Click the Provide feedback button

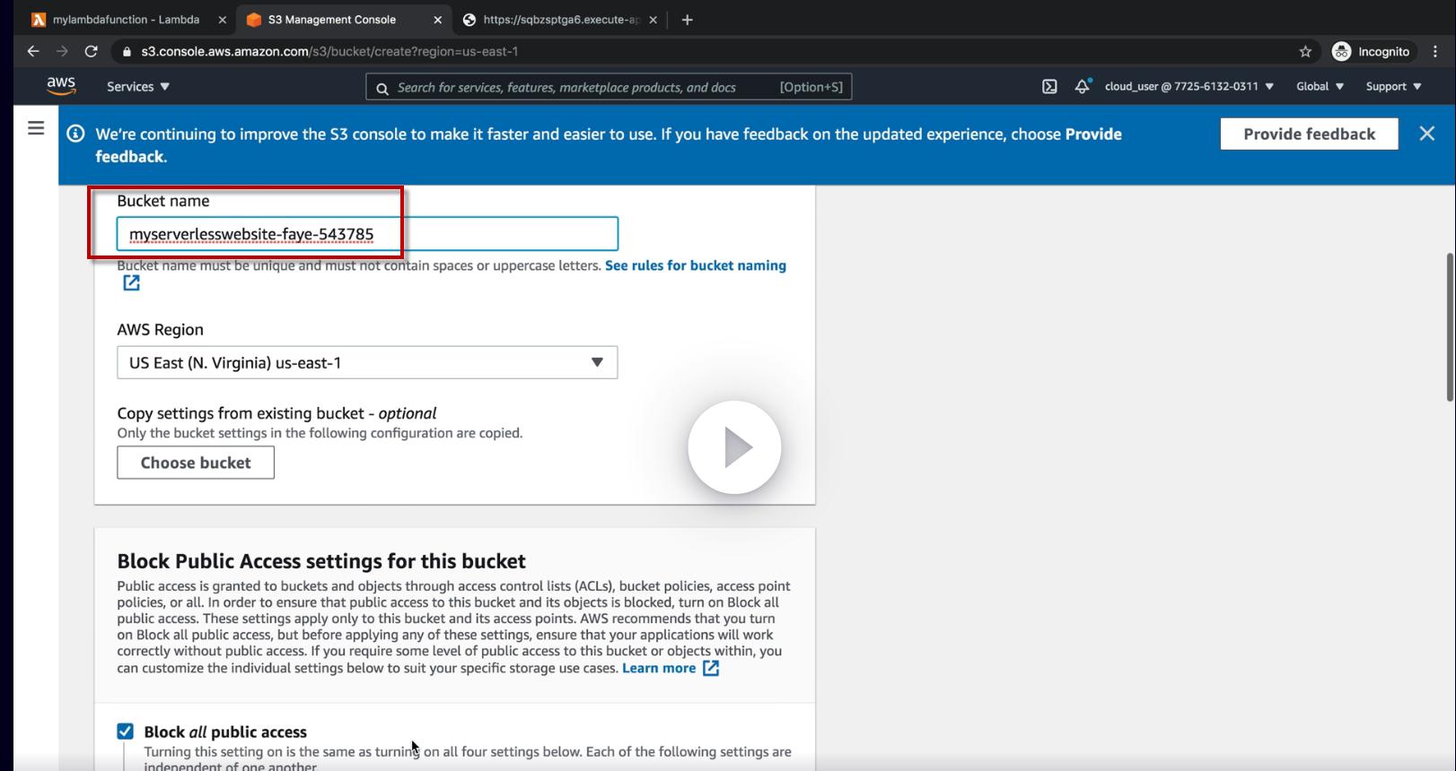click(x=1309, y=134)
